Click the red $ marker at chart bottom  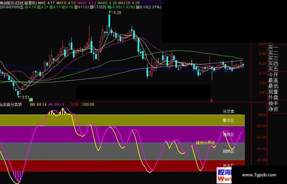point(211,101)
